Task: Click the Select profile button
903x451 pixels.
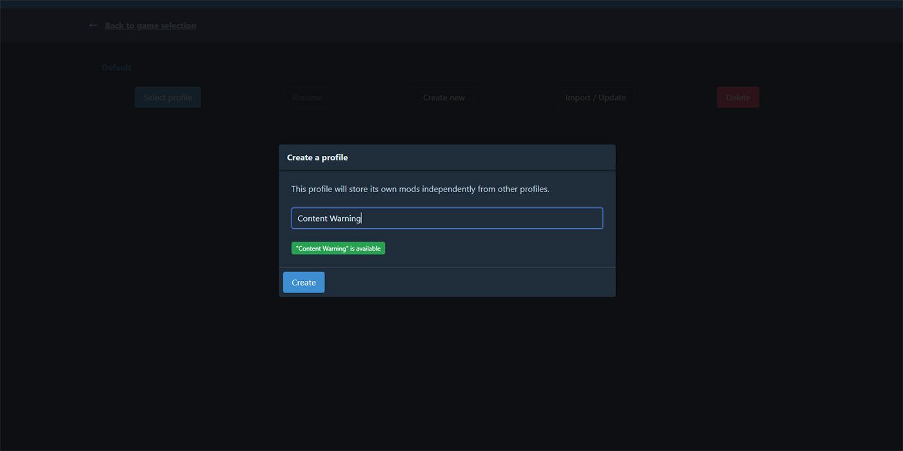Action: tap(168, 97)
